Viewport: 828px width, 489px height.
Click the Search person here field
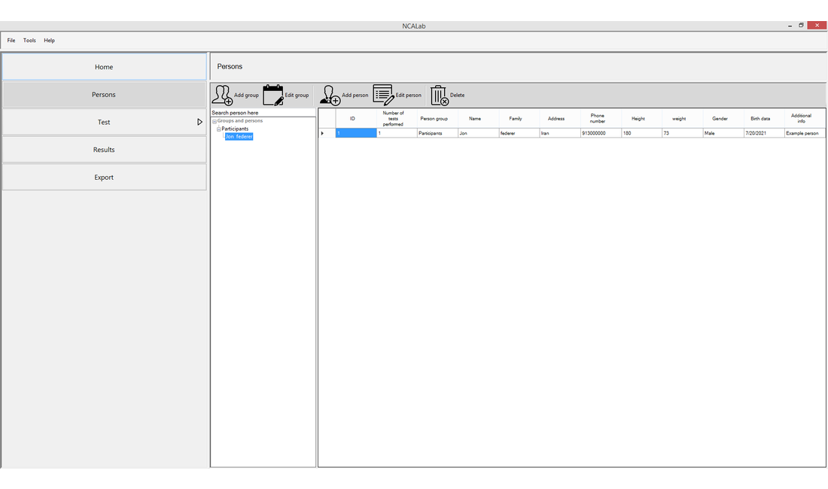point(263,113)
